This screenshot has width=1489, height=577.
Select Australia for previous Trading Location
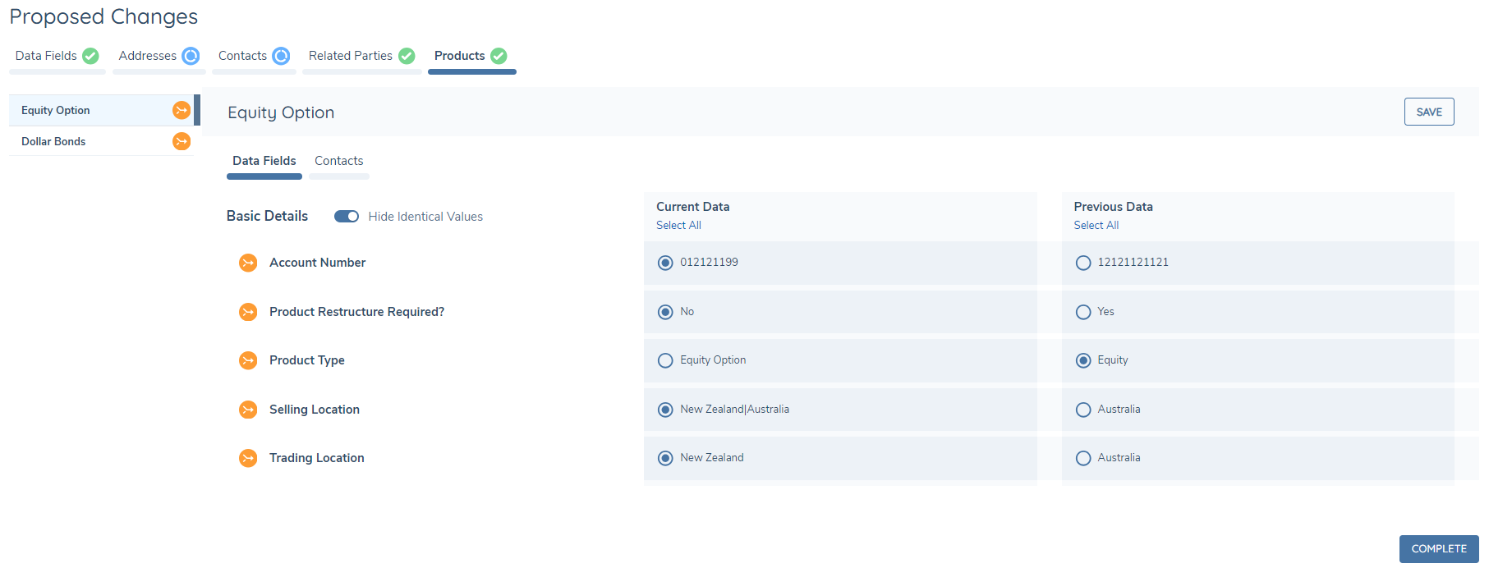(1083, 458)
